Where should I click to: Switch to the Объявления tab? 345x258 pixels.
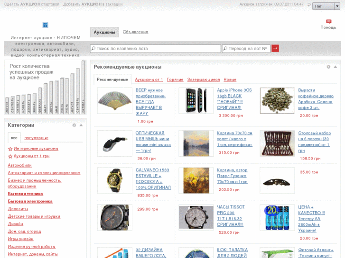tap(135, 32)
